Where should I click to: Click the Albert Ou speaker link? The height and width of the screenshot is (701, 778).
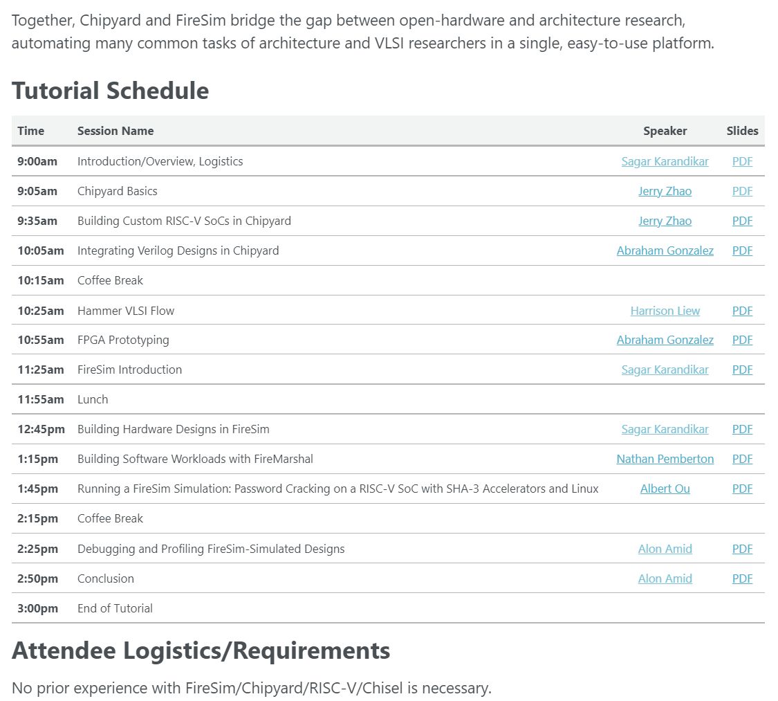[665, 489]
